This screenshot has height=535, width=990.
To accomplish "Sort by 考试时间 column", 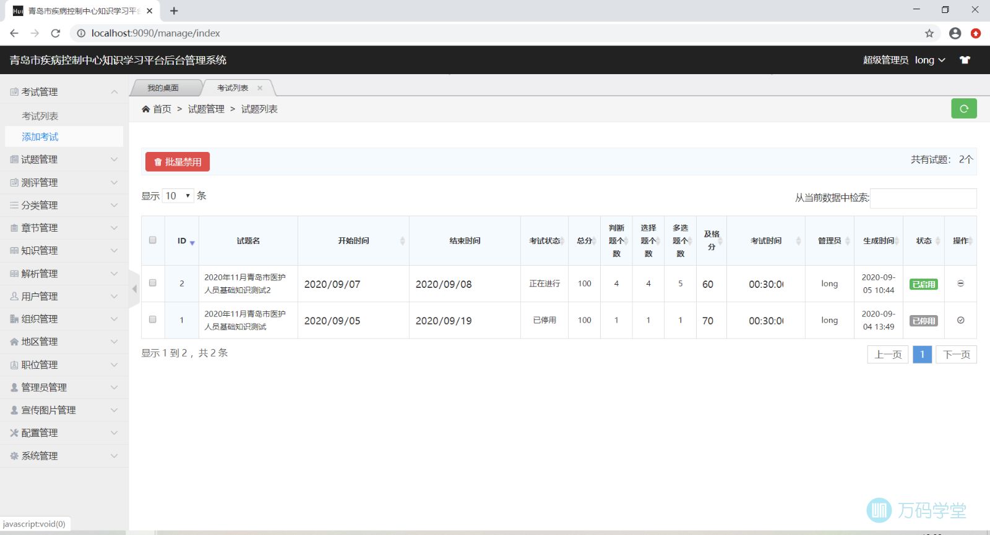I will [766, 241].
